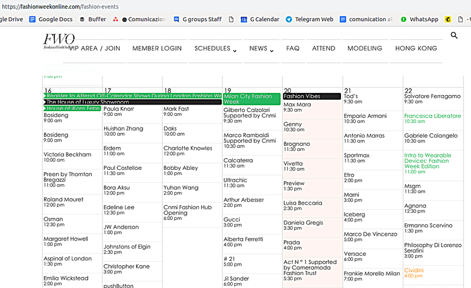
Task: Open Jil Sander 6:00 pm show
Action: pos(236,281)
